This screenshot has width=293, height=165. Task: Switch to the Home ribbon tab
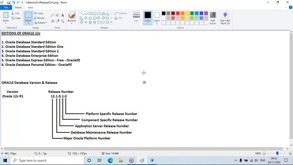pyautogui.click(x=18, y=7)
